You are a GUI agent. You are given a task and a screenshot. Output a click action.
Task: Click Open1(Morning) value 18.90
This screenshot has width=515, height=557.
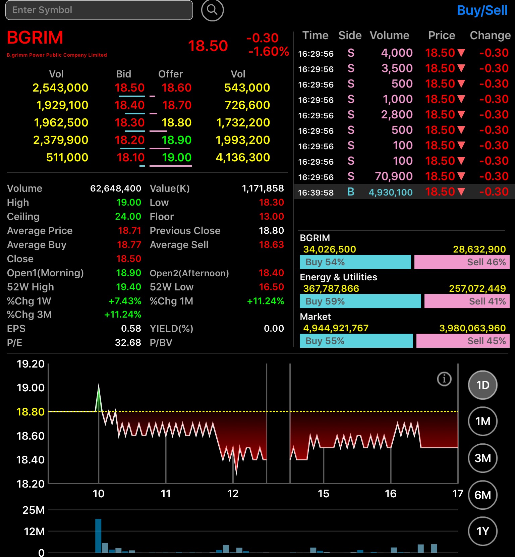[x=128, y=273]
